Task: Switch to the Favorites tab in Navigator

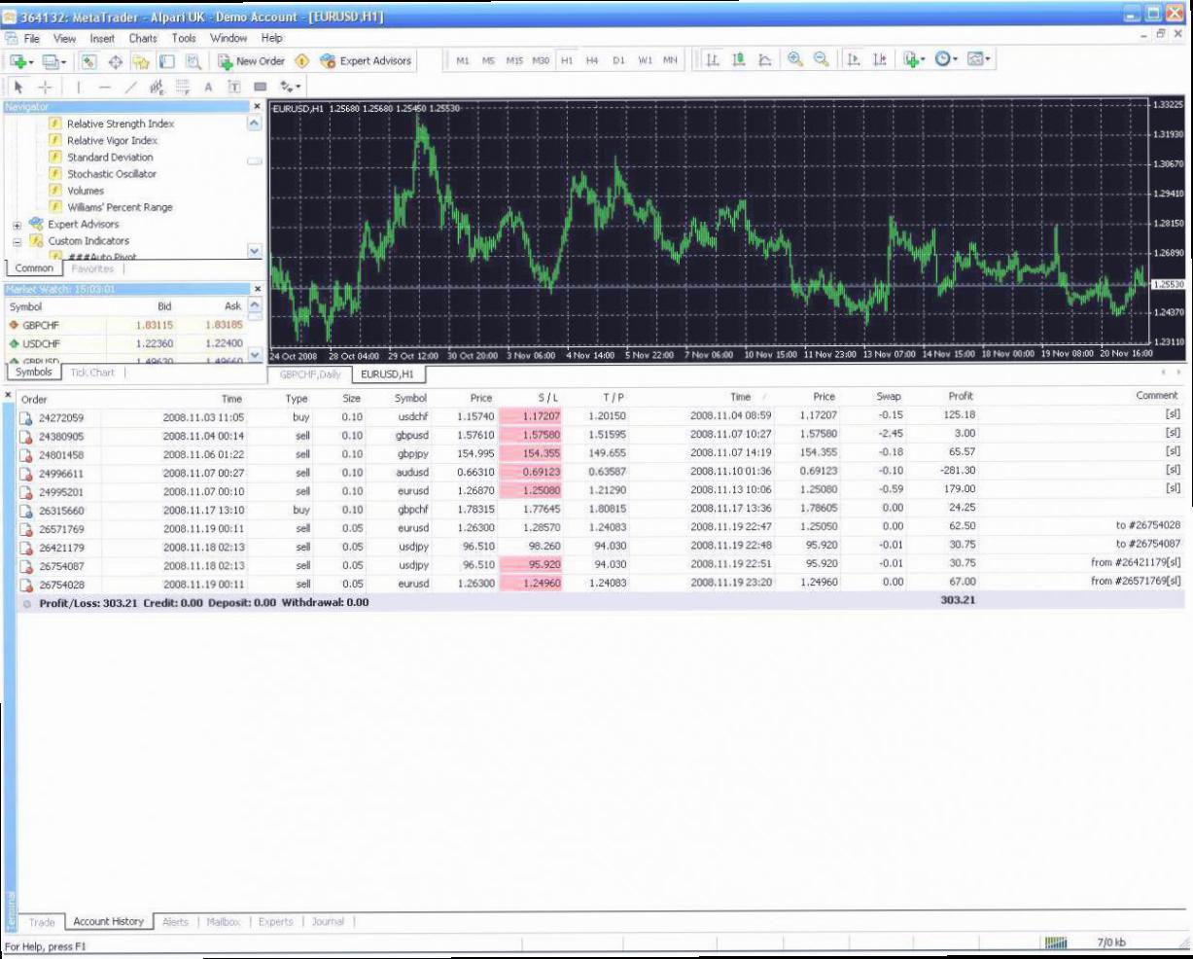Action: 92,268
